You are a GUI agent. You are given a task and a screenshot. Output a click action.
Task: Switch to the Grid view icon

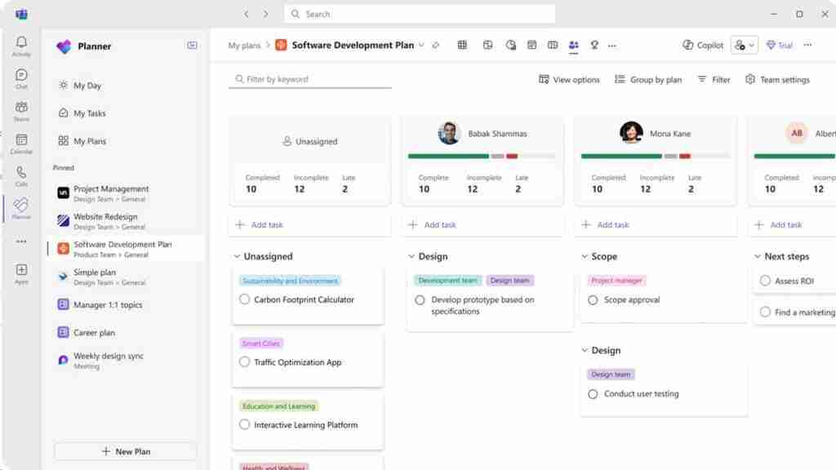point(462,46)
